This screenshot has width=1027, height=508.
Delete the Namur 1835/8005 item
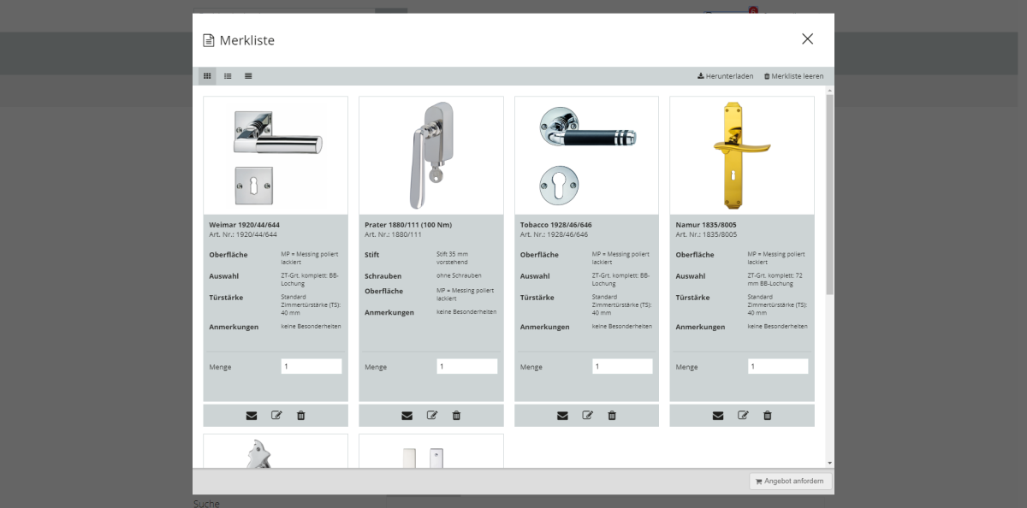coord(767,416)
